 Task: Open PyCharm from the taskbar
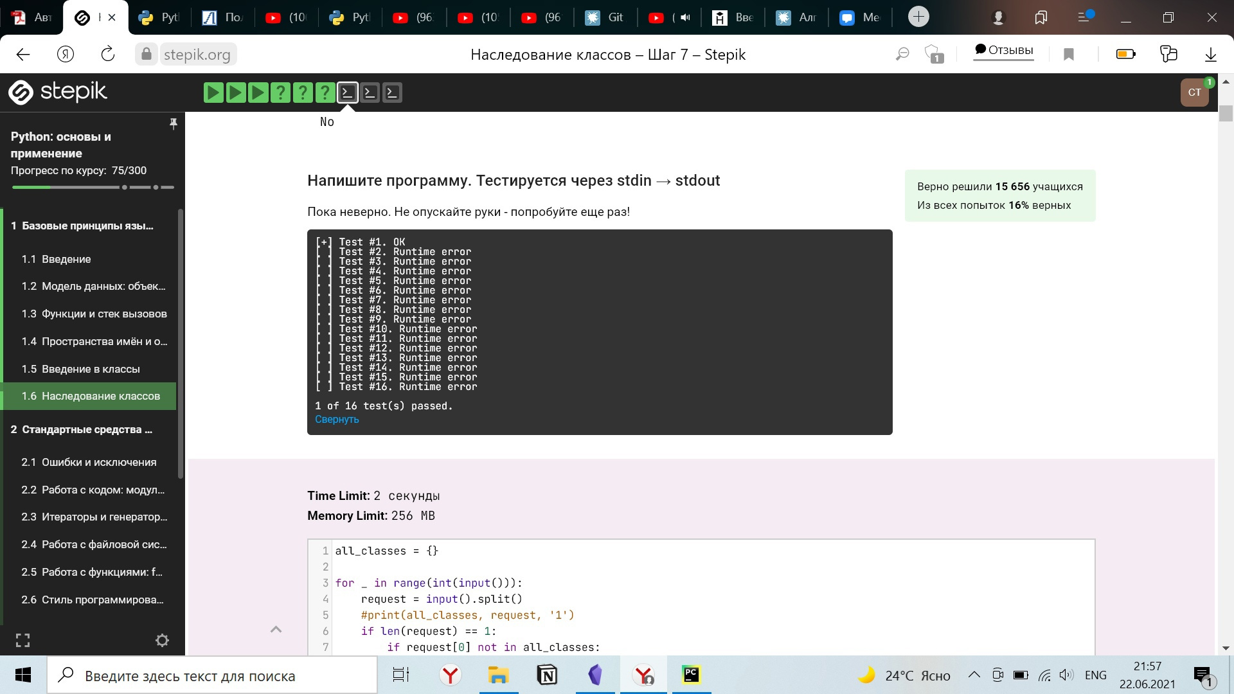pos(691,675)
